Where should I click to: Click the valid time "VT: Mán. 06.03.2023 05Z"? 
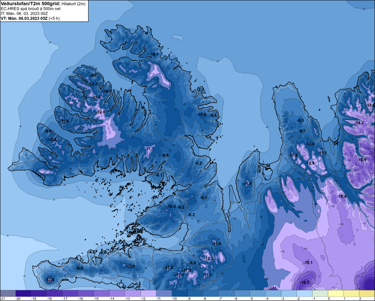click(x=24, y=18)
